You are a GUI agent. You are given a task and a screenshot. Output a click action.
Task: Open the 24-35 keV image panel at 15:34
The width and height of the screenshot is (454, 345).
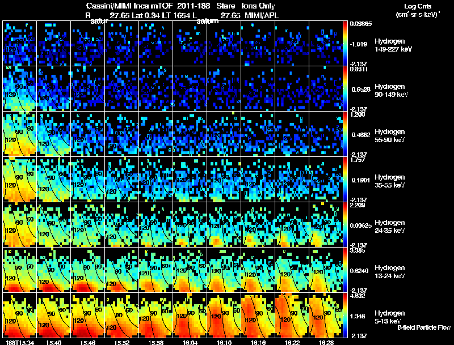click(20, 225)
